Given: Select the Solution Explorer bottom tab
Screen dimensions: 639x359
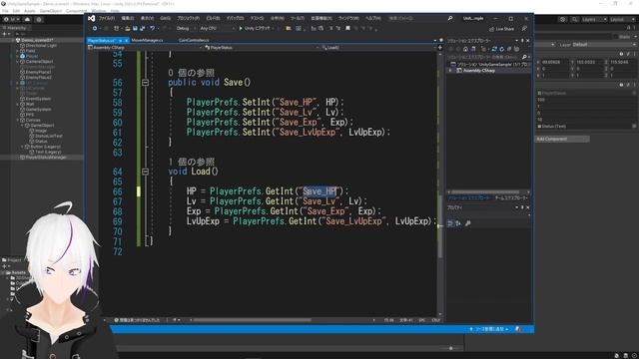Looking at the screenshot, I should tap(469, 197).
